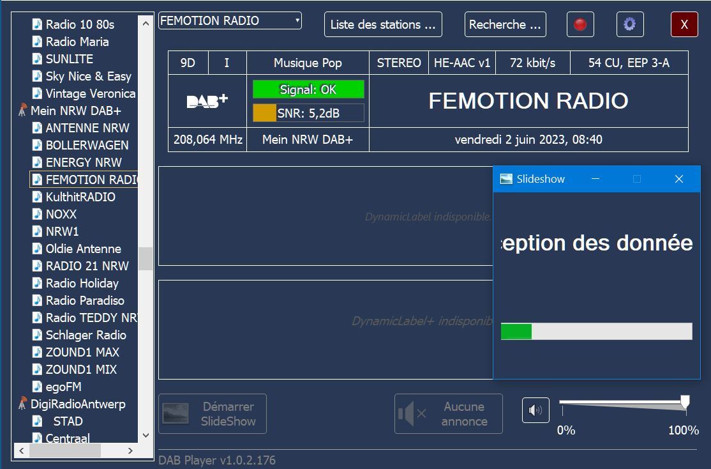The image size is (711, 469).
Task: Click the 54 CU, EEP 3-A cell
Action: (629, 63)
